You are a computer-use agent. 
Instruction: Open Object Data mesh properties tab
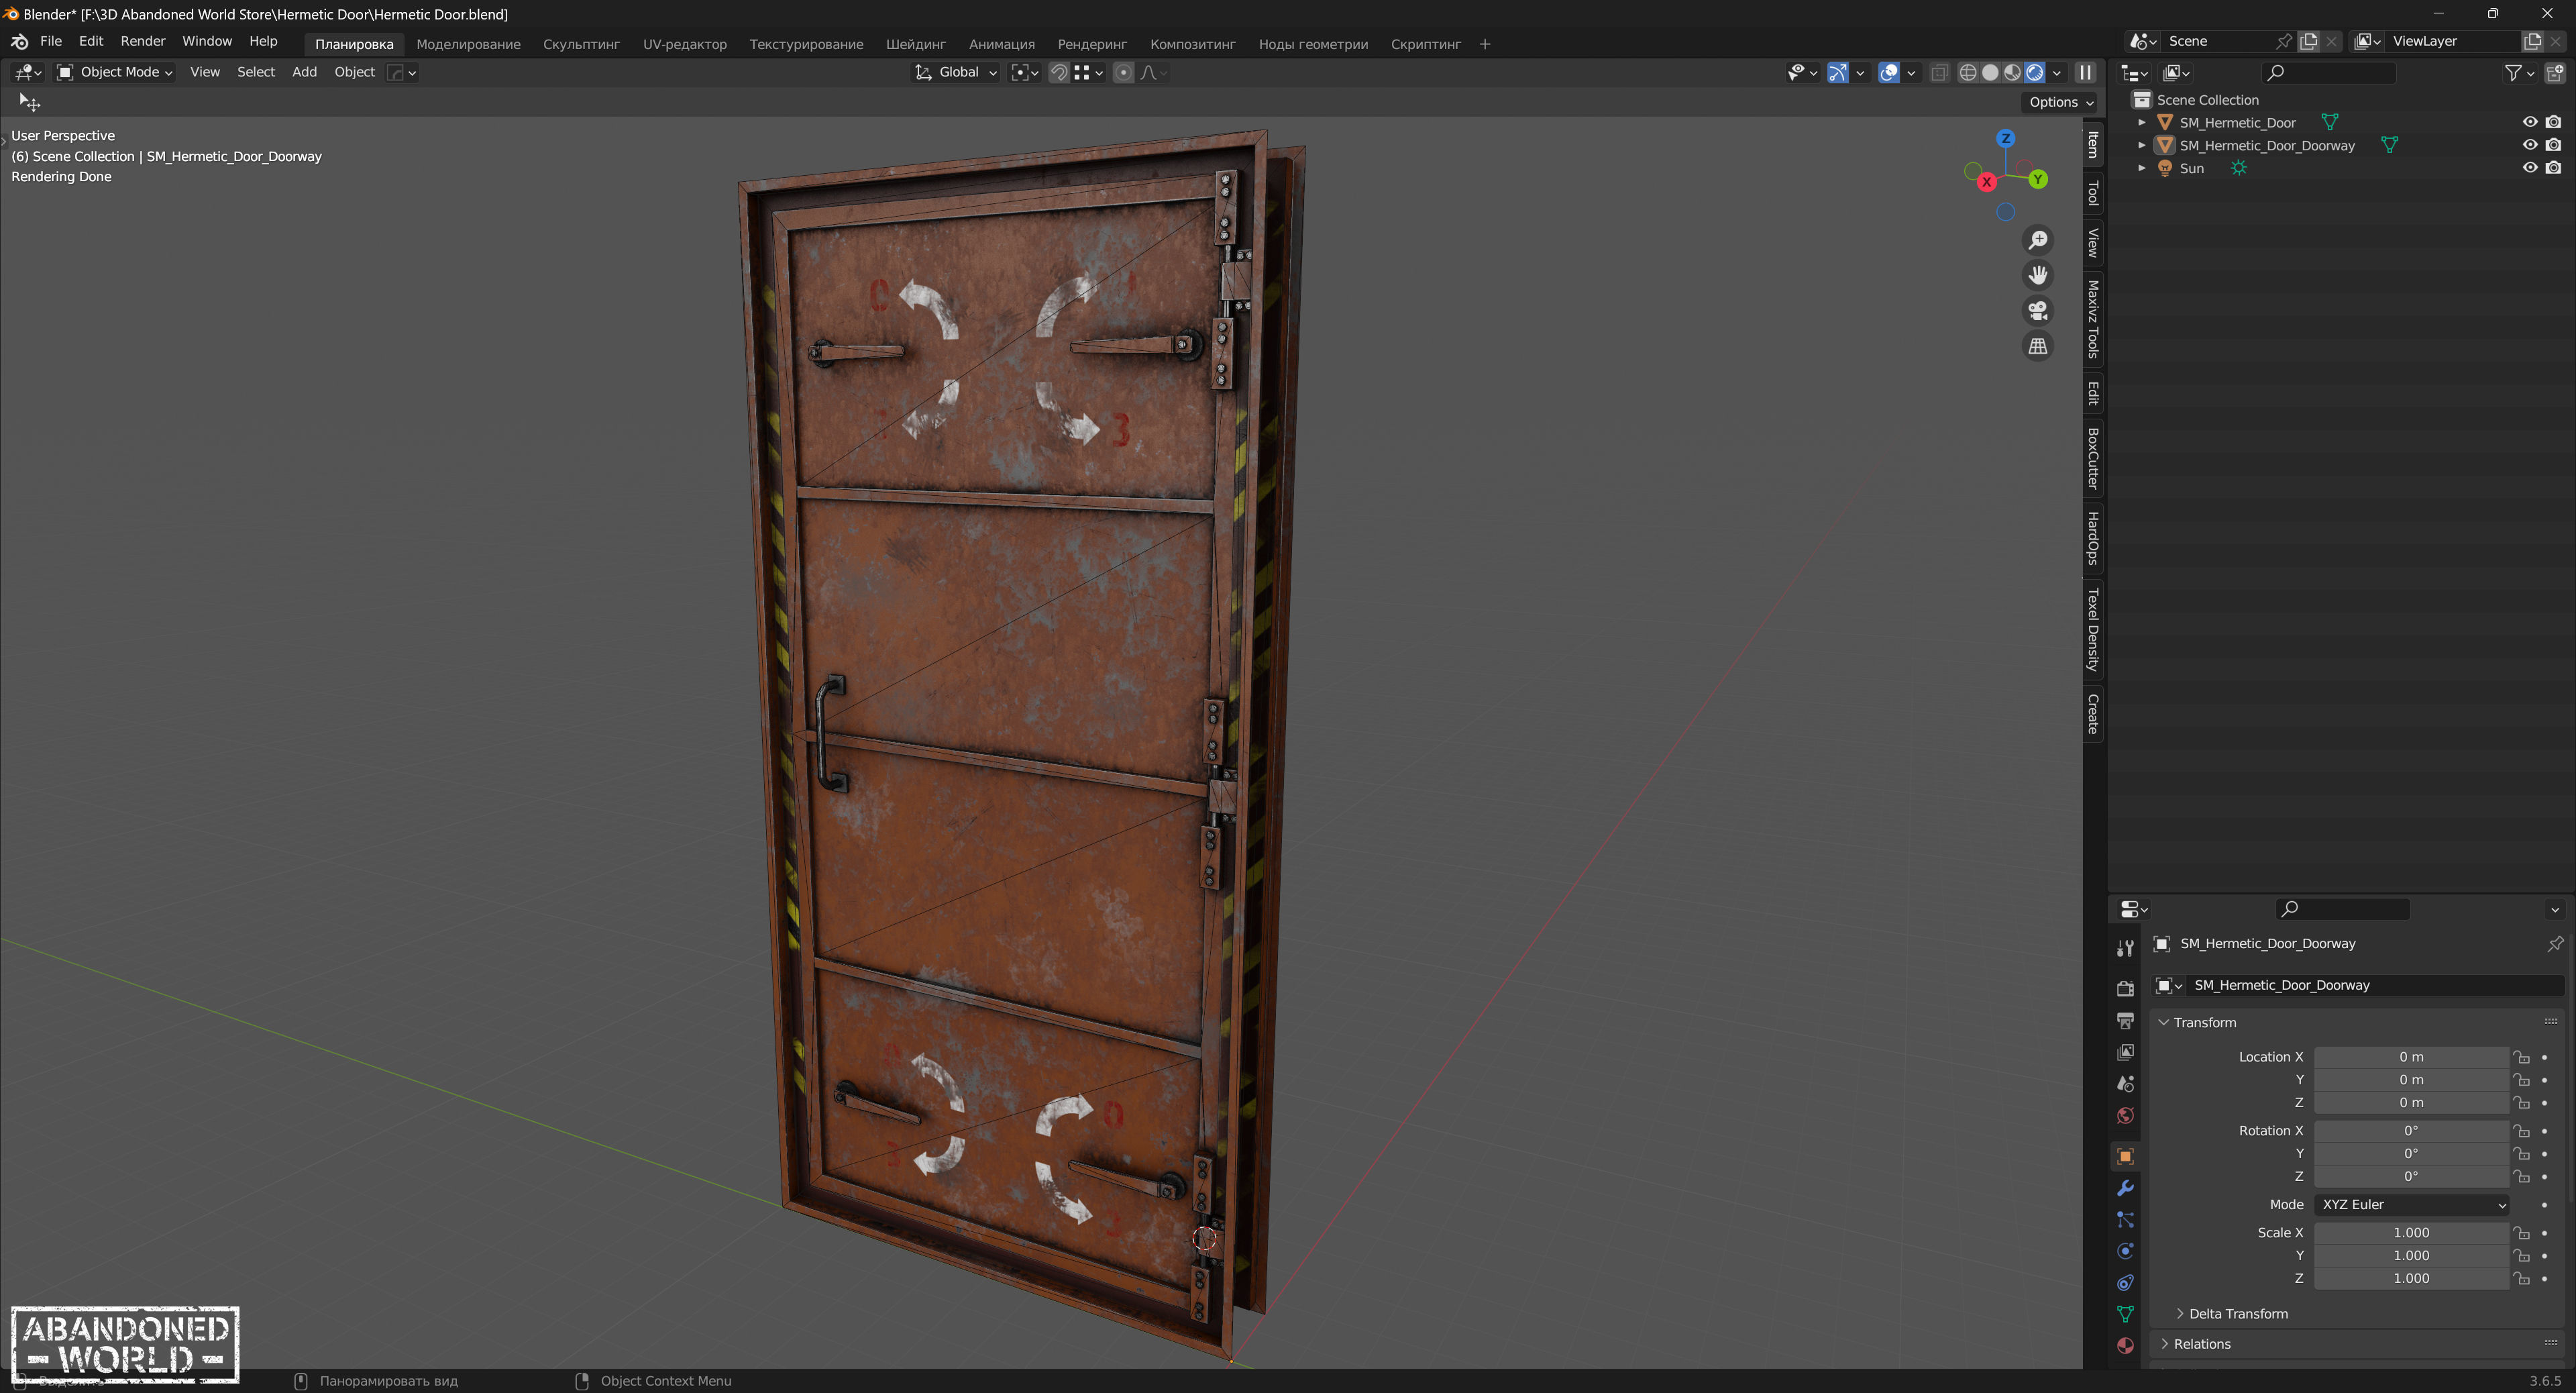point(2125,1314)
